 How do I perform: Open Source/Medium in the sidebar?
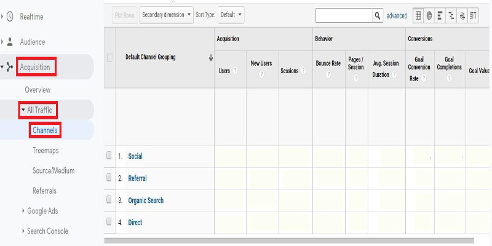54,170
